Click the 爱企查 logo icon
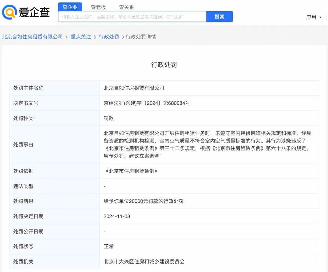 (x=9, y=12)
